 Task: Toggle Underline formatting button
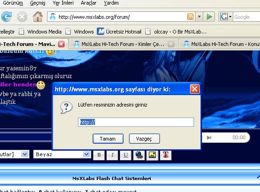(x=126, y=155)
